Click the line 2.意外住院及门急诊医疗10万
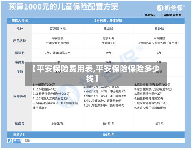 point(153,89)
